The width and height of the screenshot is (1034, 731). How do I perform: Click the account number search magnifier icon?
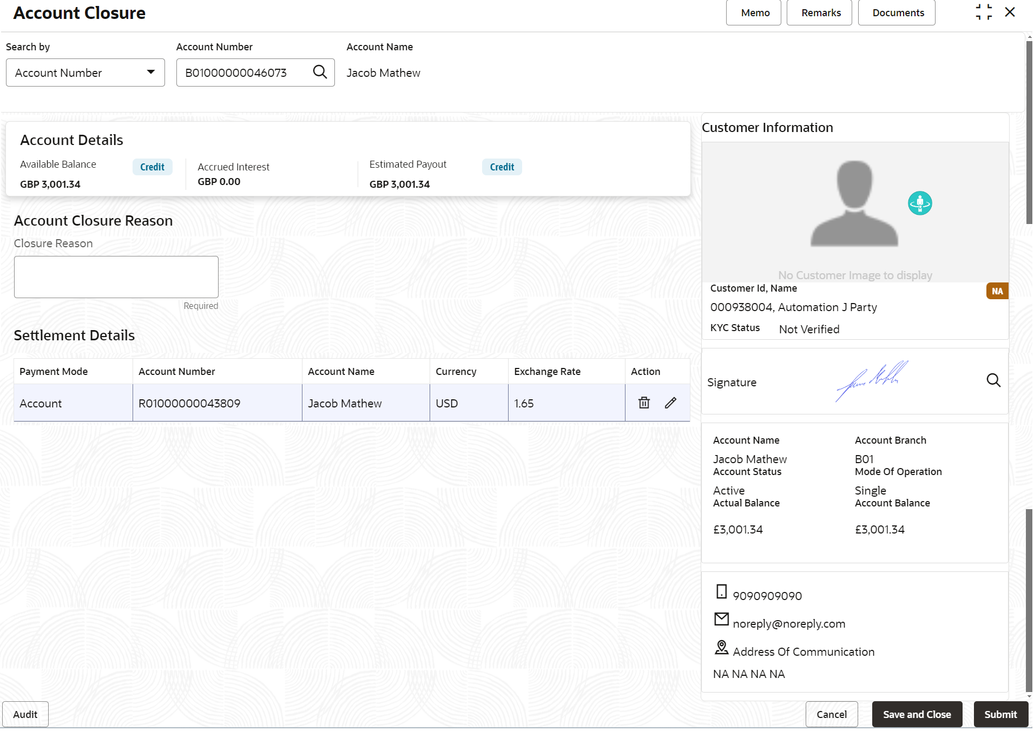coord(320,72)
